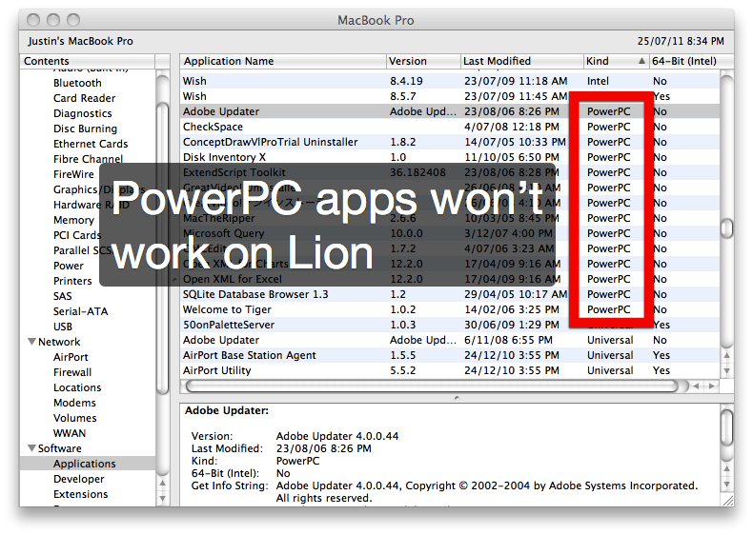Select PowerPC Adobe Updater row dated 23/08/06
Viewport: 753px width, 535px height.
tap(450, 111)
